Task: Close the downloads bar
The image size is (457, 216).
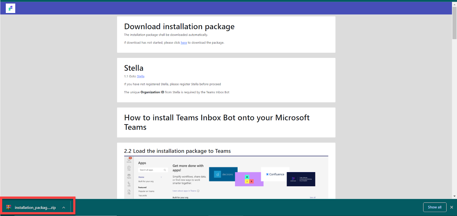Action: point(452,207)
